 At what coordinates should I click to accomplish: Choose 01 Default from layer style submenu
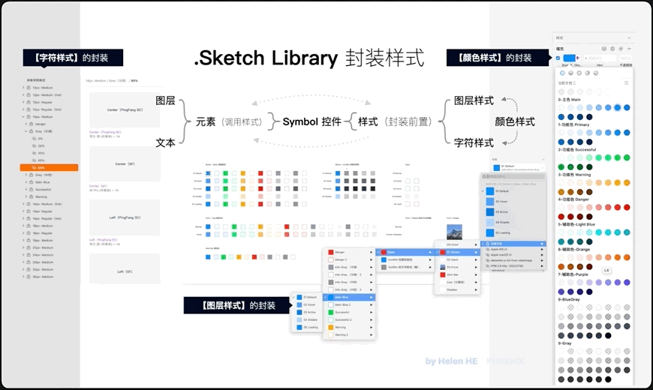[307, 297]
